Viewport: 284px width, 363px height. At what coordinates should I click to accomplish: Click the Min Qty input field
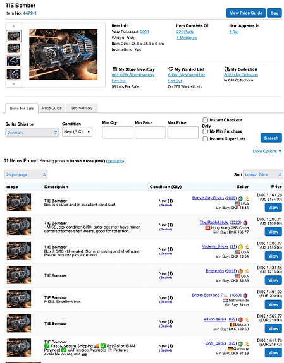pos(118,133)
